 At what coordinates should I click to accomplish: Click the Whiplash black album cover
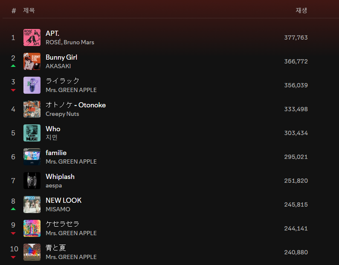pos(32,181)
